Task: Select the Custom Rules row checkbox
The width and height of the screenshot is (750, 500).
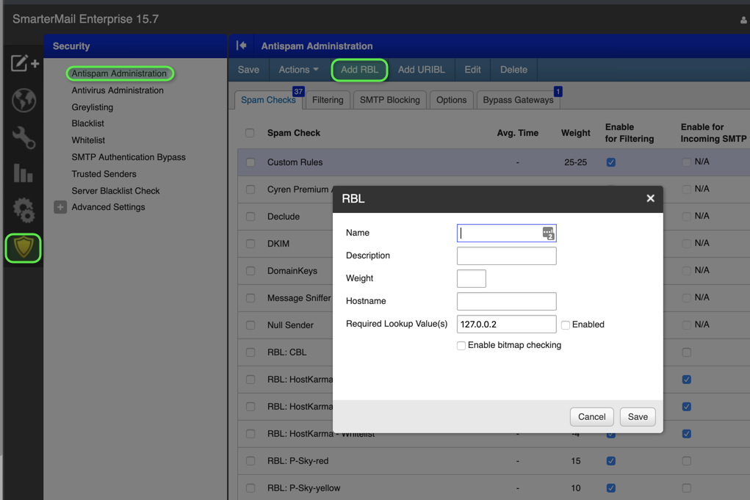Action: click(x=250, y=162)
